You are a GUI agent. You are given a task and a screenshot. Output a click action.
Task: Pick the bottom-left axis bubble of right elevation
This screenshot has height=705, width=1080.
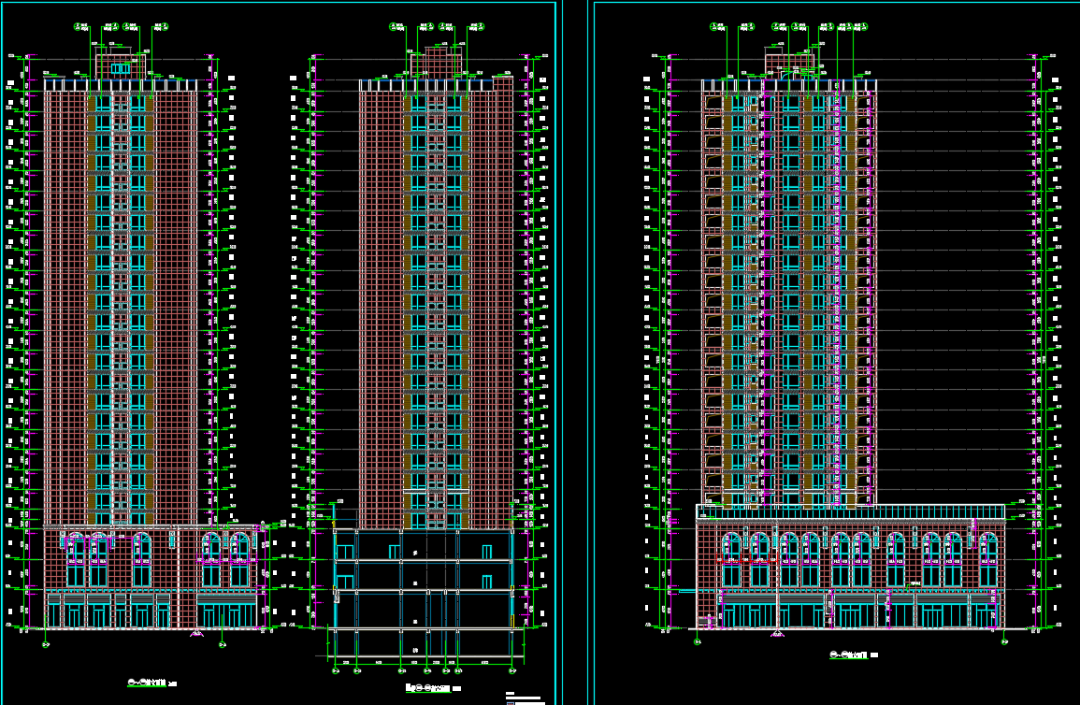coord(697,641)
